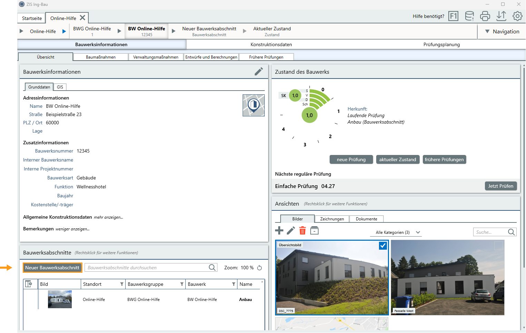Screen dimensions: 526x333
Task: Expand Allgemeine Konstruktionsdaten mehr anzeigen
Action: click(108, 217)
